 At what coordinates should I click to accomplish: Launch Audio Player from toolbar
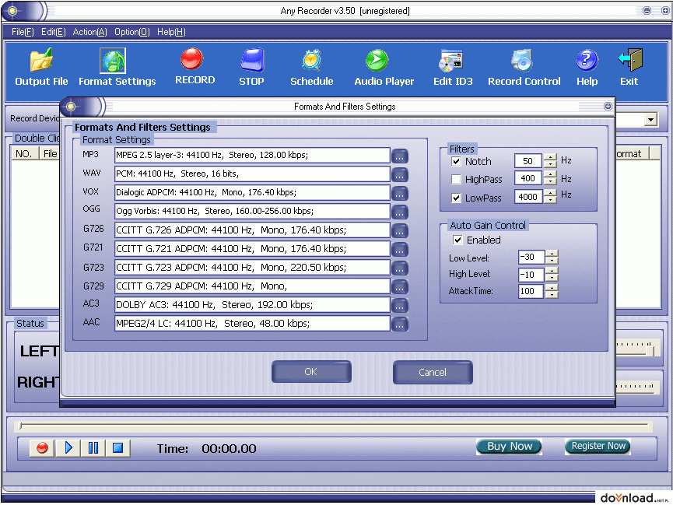[x=384, y=68]
